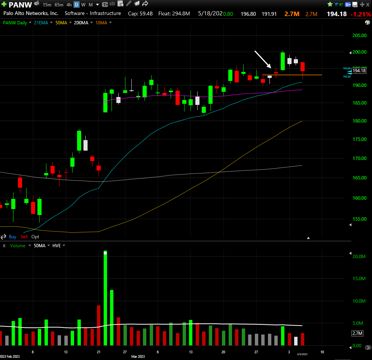Click the Palo Alto Networks, Inc. company name
This screenshot has height=360, width=372.
coord(31,13)
